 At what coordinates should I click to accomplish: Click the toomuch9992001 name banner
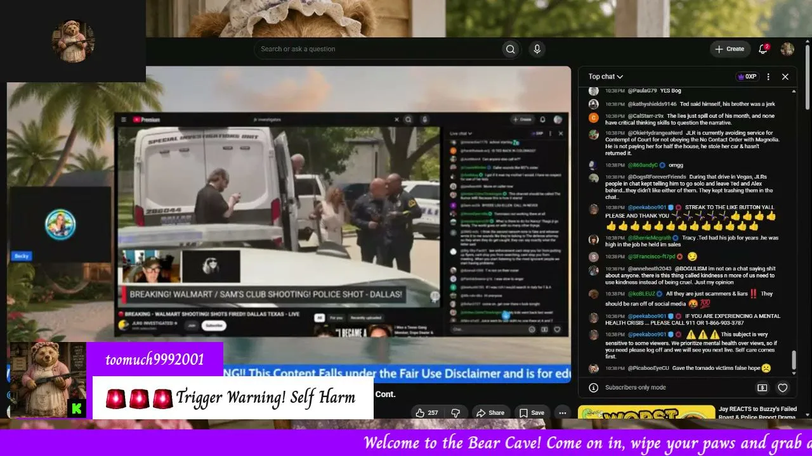tap(155, 360)
